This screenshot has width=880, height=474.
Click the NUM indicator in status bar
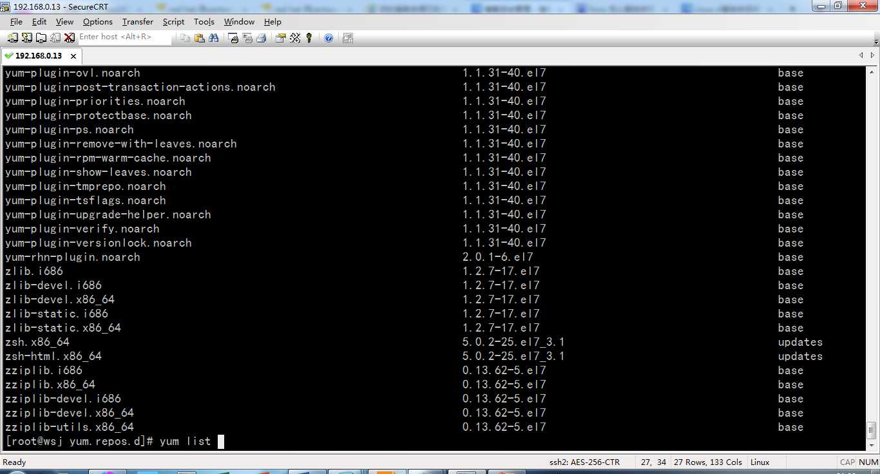click(x=868, y=462)
